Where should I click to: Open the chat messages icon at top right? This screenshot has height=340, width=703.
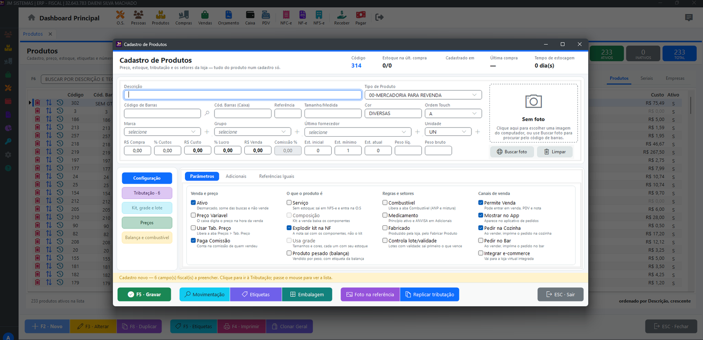(x=689, y=18)
